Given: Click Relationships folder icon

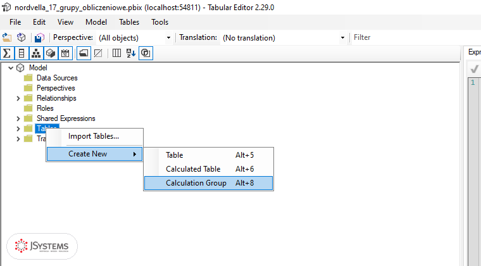Looking at the screenshot, I should coord(28,98).
